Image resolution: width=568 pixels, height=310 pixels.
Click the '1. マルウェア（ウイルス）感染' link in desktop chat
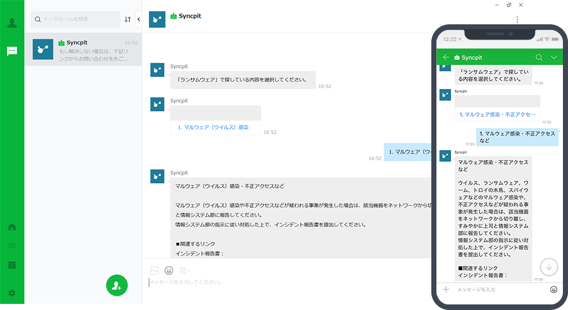[x=213, y=127]
